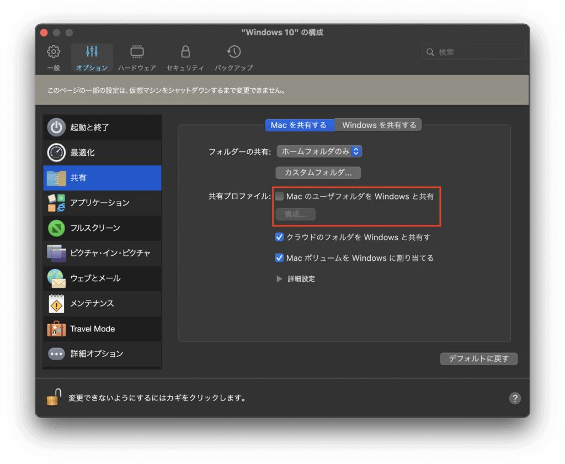Open the 一般 gear tab
Screen dimensions: 565x464
[54, 58]
